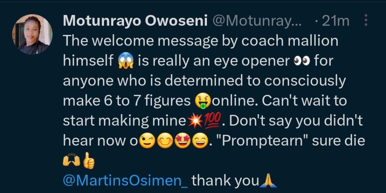Screen dimensions: 386x193
Task: Click the collision burst emoji
Action: pyautogui.click(x=196, y=121)
